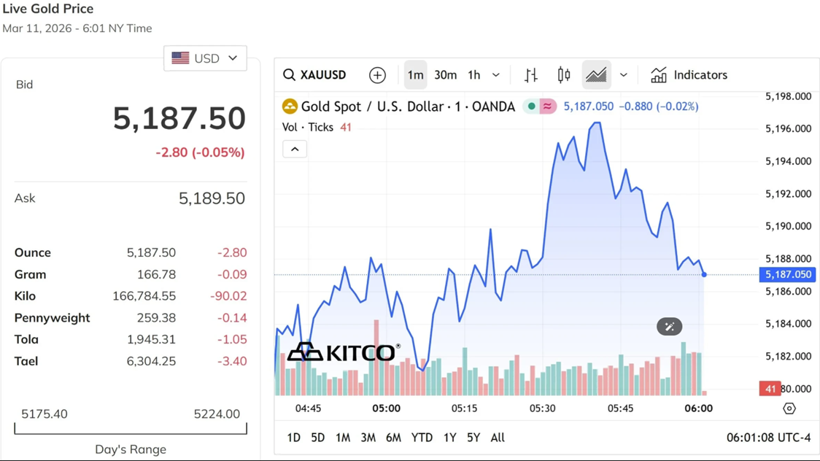Switch chart to bars style
The height and width of the screenshot is (461, 820).
531,75
